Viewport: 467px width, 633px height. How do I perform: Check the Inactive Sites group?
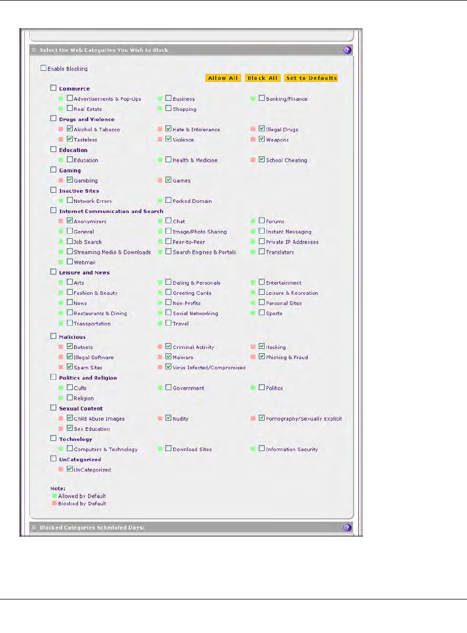[x=53, y=190]
